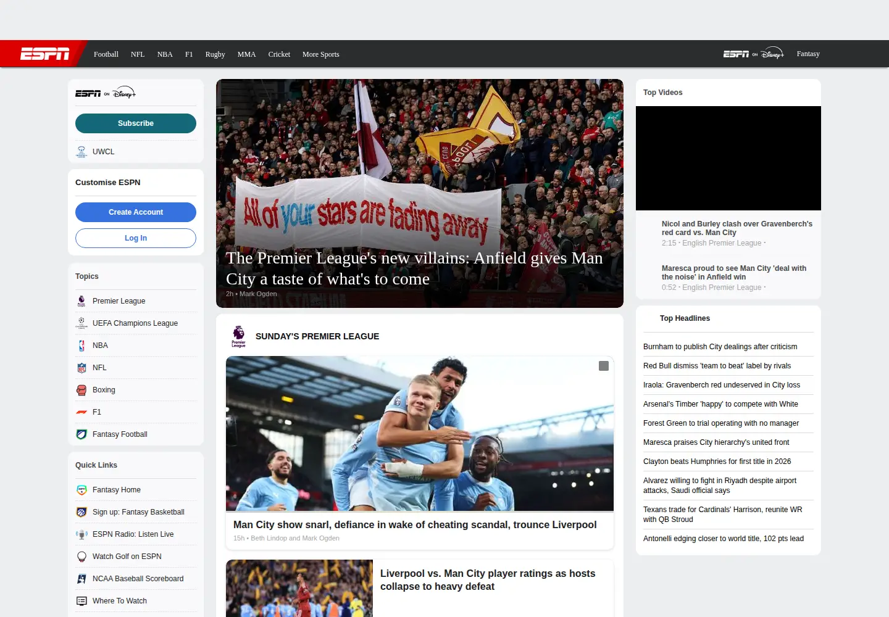Read Forest Green no manager headline
This screenshot has height=617, width=889.
point(721,423)
